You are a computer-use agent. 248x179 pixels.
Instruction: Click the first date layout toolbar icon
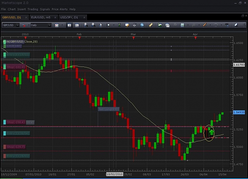click(x=69, y=25)
